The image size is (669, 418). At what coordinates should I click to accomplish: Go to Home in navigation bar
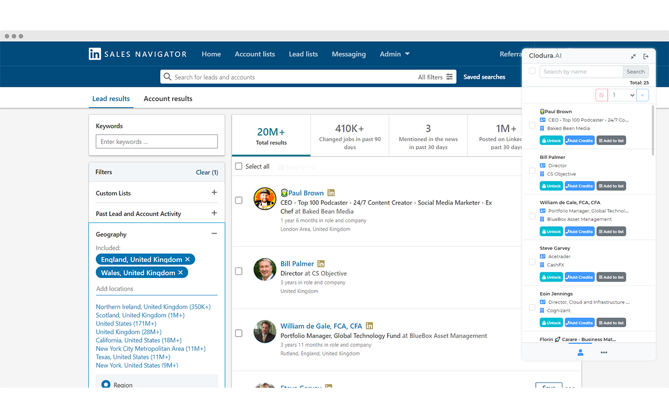(211, 54)
